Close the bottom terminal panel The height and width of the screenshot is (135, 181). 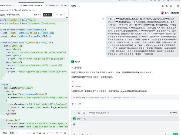coord(65,133)
